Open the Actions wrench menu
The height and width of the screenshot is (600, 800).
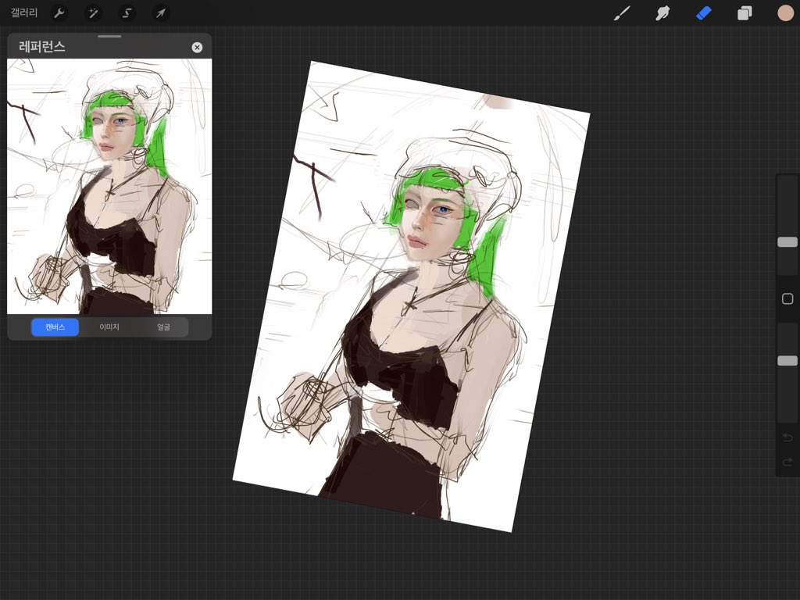(x=59, y=13)
